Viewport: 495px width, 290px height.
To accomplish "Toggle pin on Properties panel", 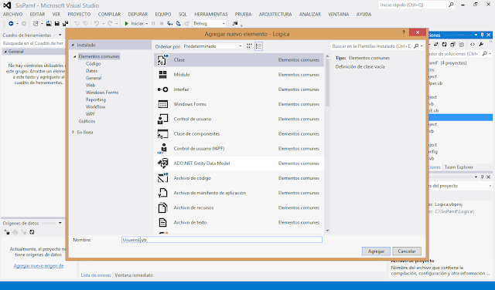I will tap(482, 177).
